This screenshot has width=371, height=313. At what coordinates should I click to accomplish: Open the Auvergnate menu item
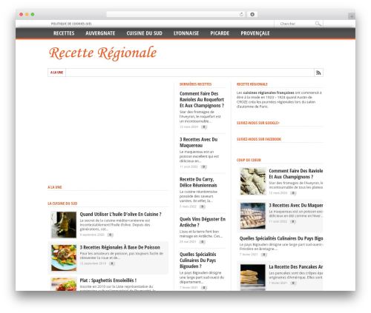point(100,33)
